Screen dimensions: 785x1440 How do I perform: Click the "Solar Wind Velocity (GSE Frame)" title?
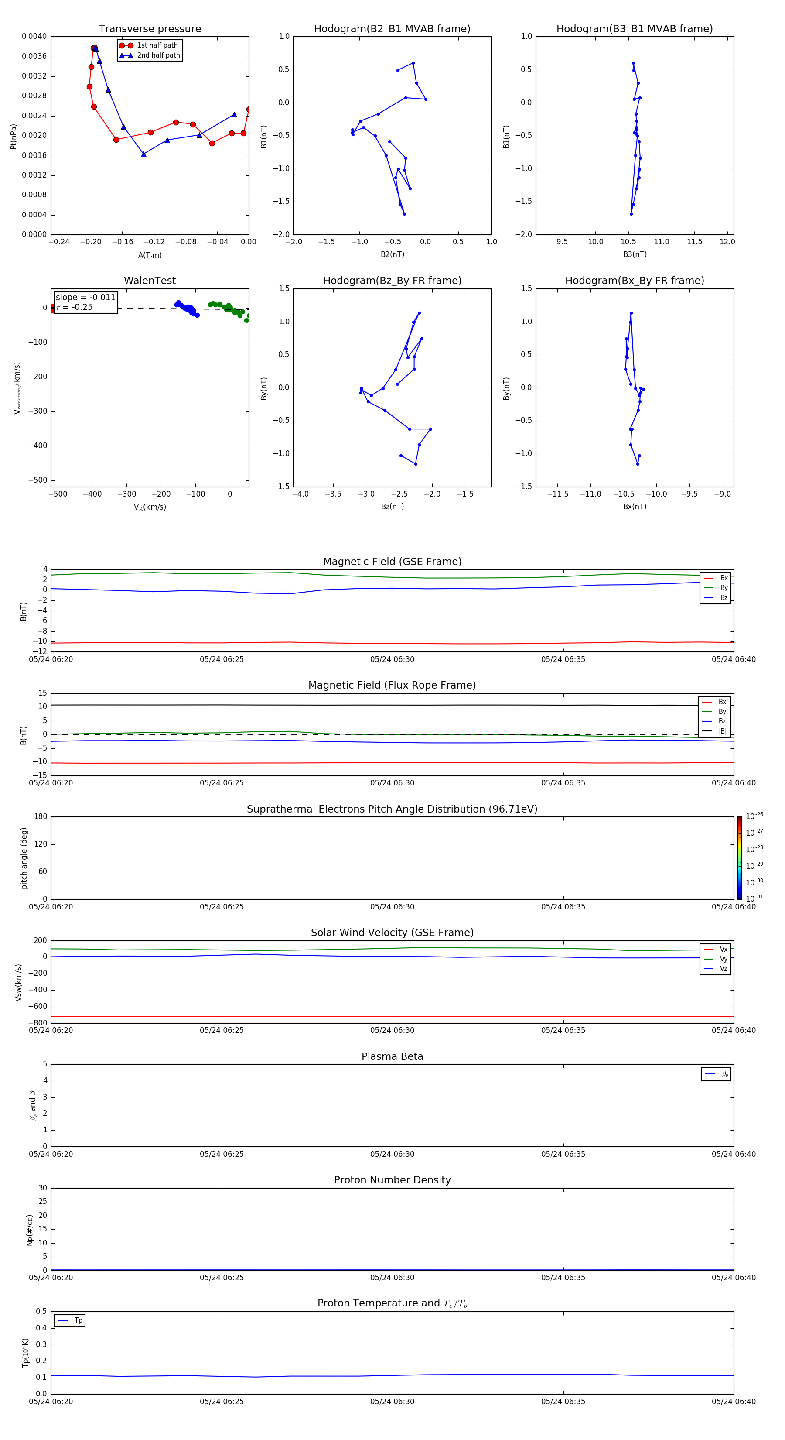(x=392, y=933)
